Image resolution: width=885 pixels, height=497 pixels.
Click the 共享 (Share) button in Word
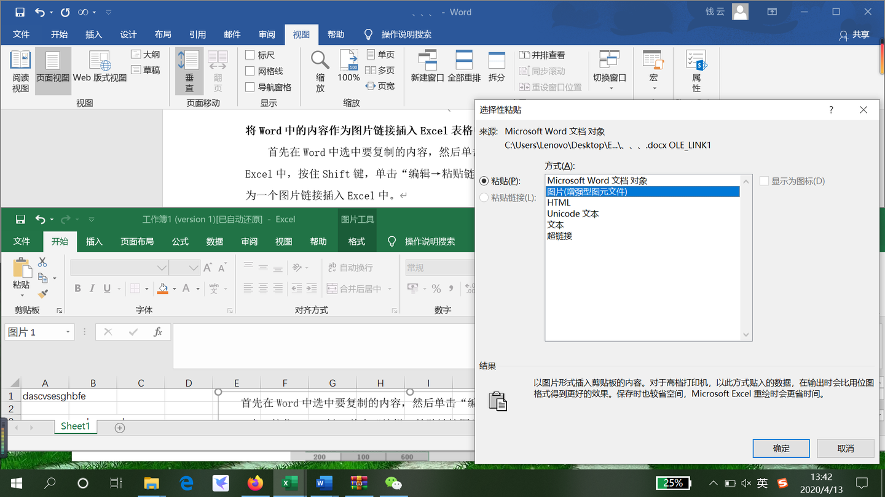855,35
